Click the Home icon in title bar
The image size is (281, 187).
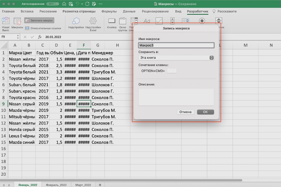coord(64,4)
